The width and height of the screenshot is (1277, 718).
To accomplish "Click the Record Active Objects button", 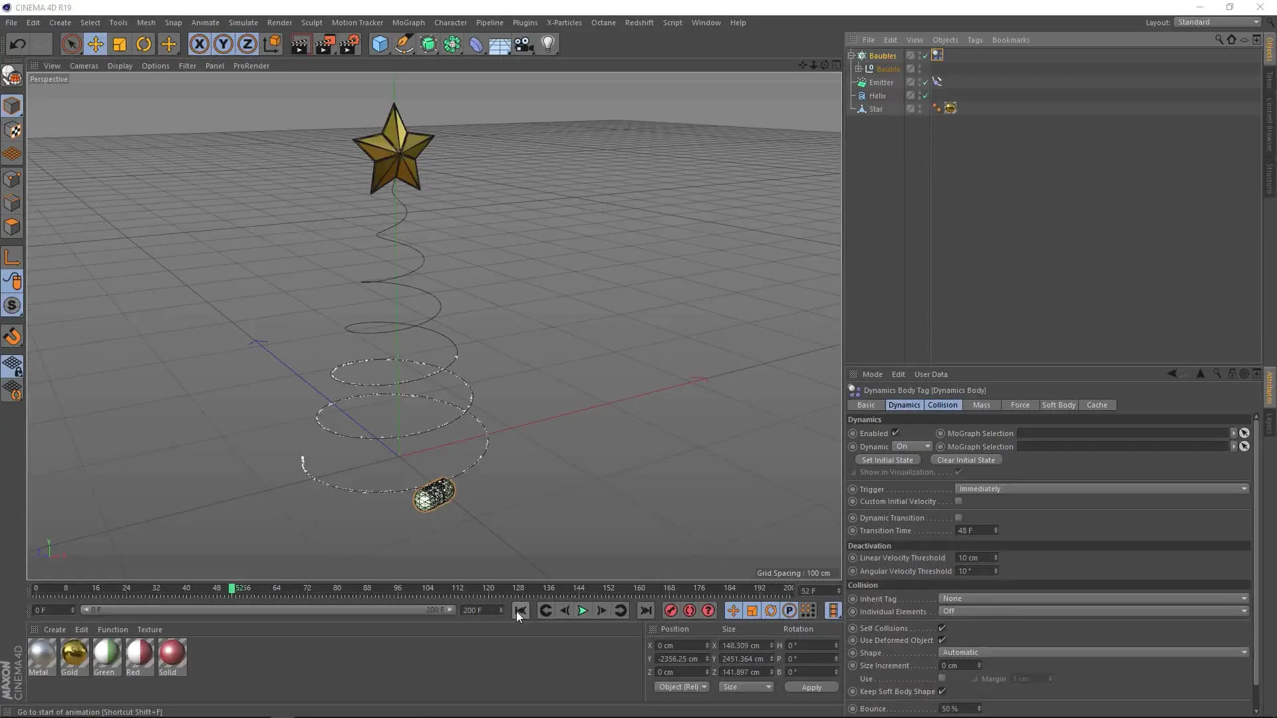I will point(671,610).
